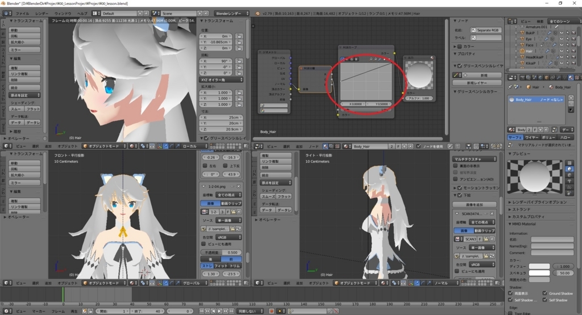Click the World properties tab icon
Viewport: 582px width, 315px height.
[x=541, y=77]
